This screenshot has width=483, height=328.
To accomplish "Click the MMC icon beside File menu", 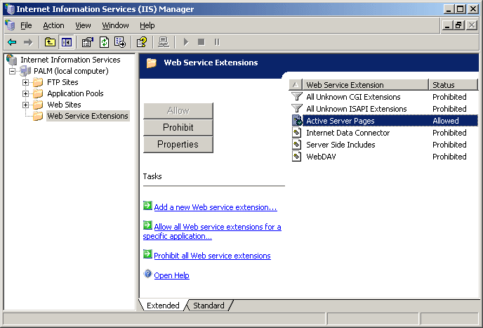I will pos(10,25).
